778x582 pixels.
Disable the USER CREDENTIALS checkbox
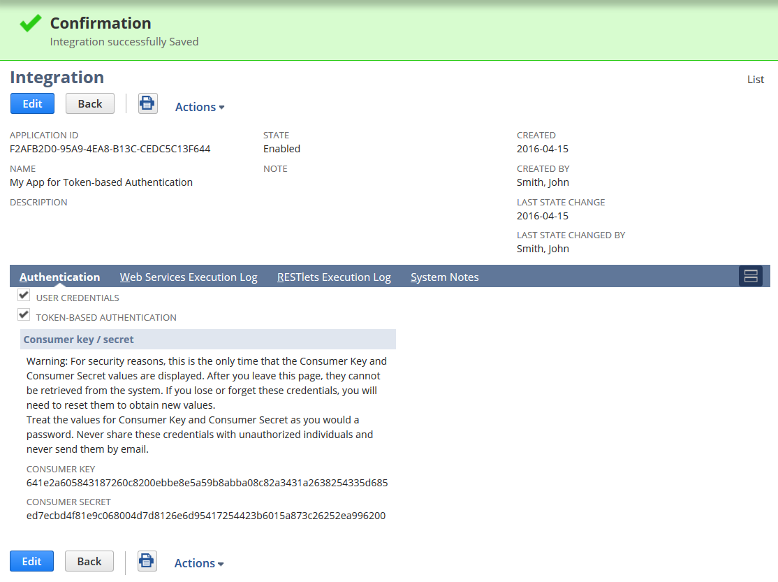tap(23, 294)
